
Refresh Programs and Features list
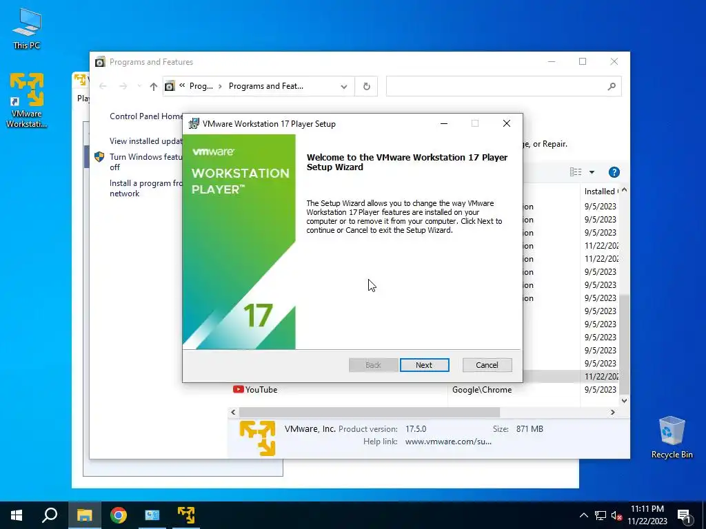pyautogui.click(x=367, y=86)
